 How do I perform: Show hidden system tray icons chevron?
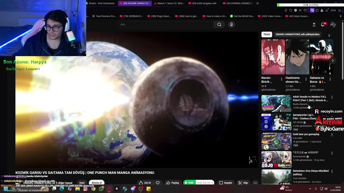tap(310, 189)
